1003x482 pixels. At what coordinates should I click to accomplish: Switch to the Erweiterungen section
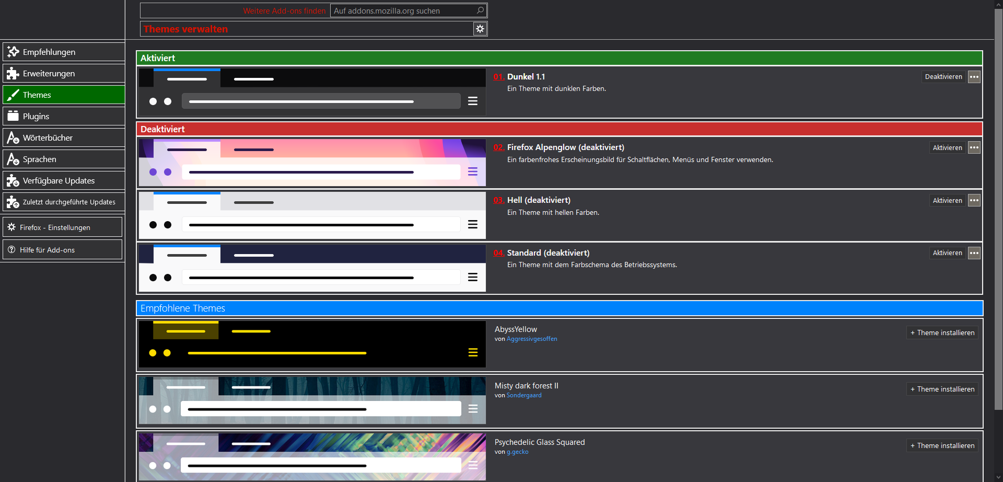click(x=64, y=73)
